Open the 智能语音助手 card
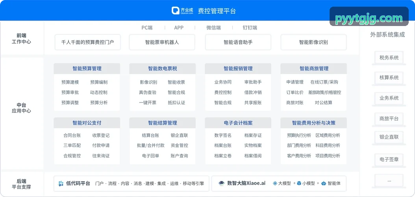 coord(238,42)
